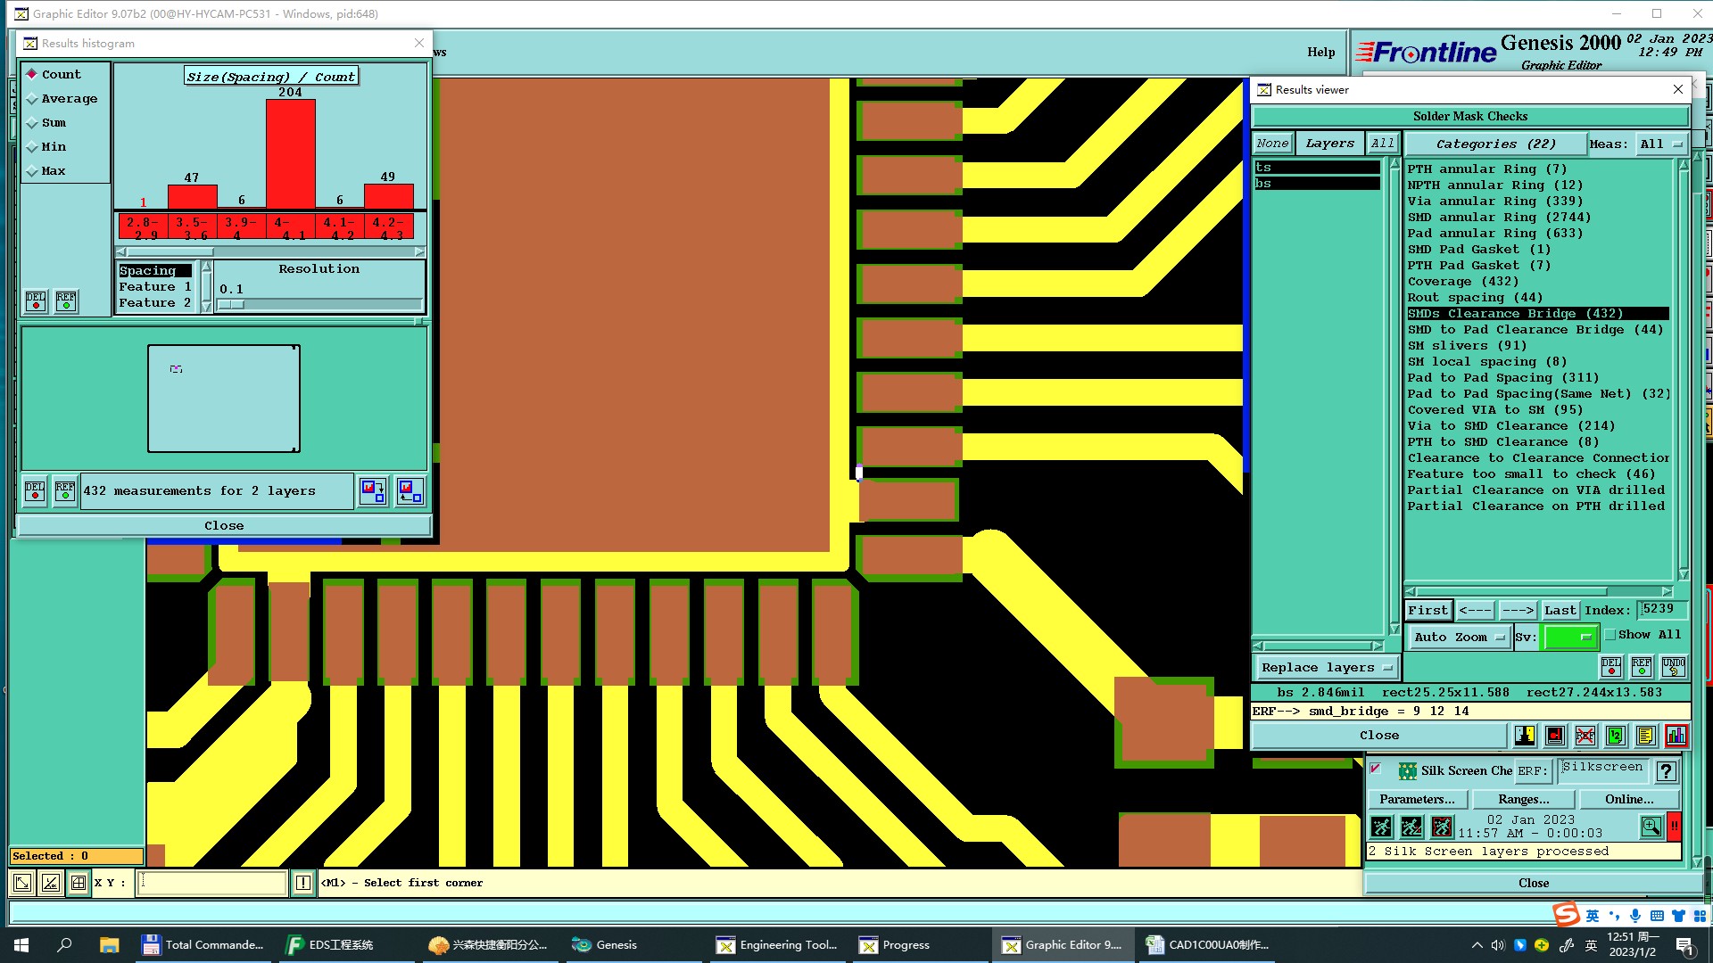Select SM slivers (91) category

pos(1467,346)
